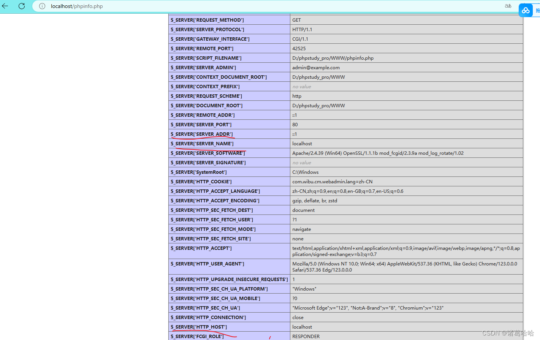View site information icon in address bar
This screenshot has height=340, width=540.
42,6
